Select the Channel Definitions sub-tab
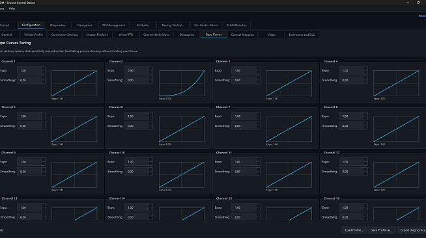The height and width of the screenshot is (238, 426). click(156, 34)
